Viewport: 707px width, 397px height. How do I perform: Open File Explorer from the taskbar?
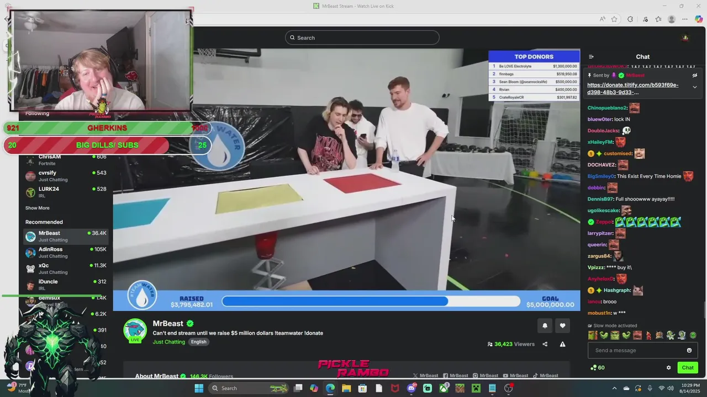[346, 388]
